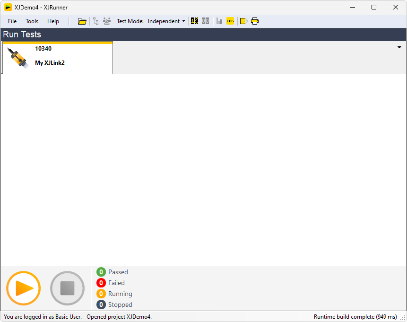Open the yellow LOG file icon
The width and height of the screenshot is (407, 322).
(x=230, y=21)
